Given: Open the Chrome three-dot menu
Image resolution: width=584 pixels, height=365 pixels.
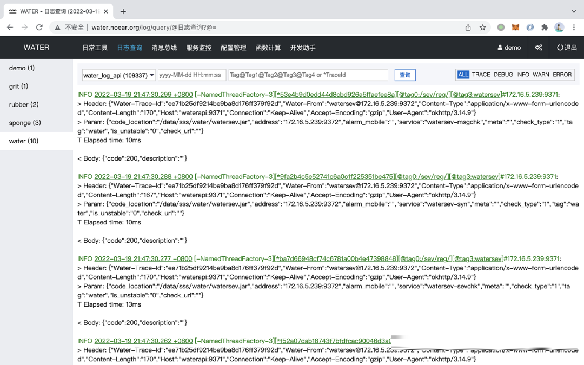Looking at the screenshot, I should coord(573,28).
